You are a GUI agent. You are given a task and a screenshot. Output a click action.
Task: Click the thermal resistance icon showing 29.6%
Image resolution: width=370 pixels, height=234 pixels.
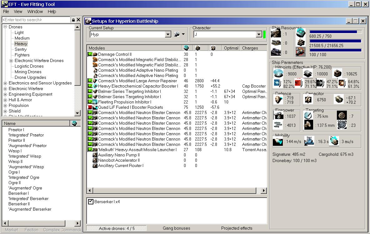coord(299,84)
